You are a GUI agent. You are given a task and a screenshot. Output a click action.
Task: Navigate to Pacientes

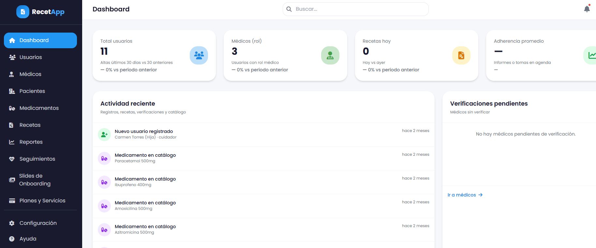[x=40, y=91]
